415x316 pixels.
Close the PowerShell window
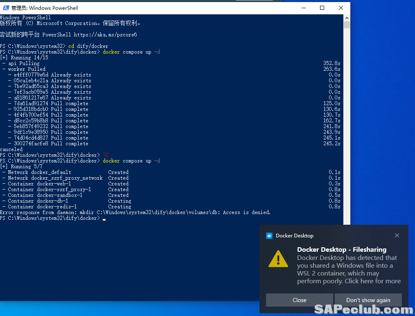[x=341, y=8]
